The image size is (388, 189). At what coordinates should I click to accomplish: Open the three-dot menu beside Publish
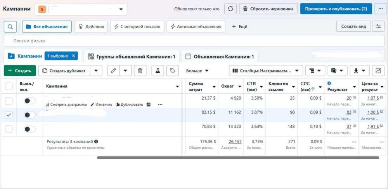point(381,9)
